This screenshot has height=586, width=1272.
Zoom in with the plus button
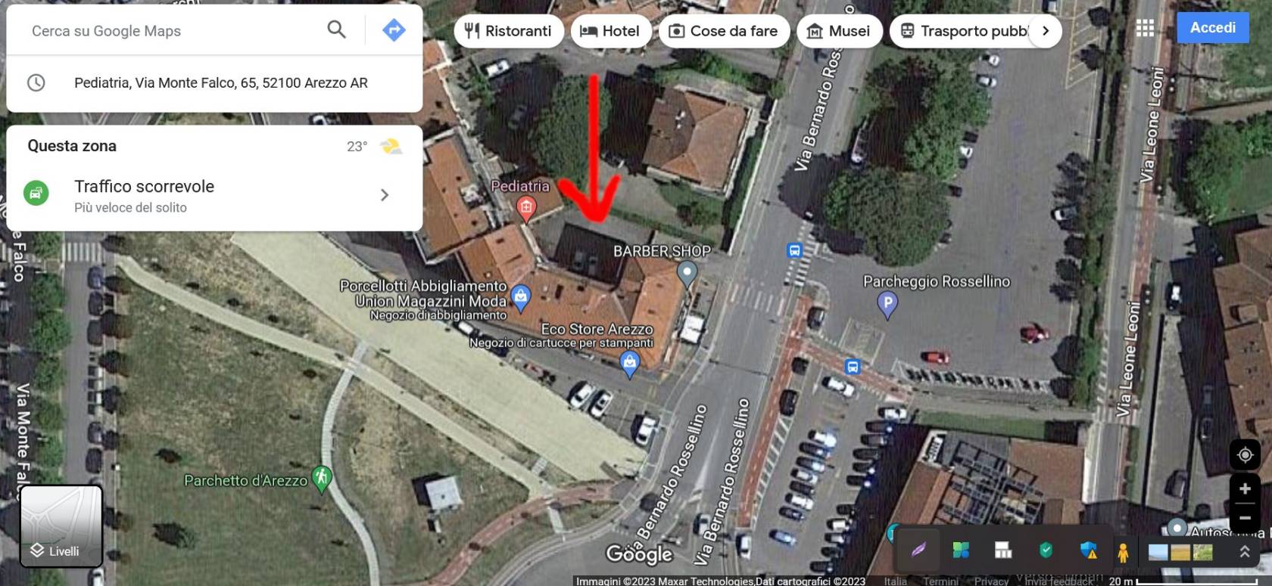[1245, 488]
